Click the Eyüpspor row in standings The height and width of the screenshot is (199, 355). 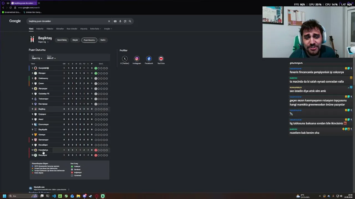69,114
